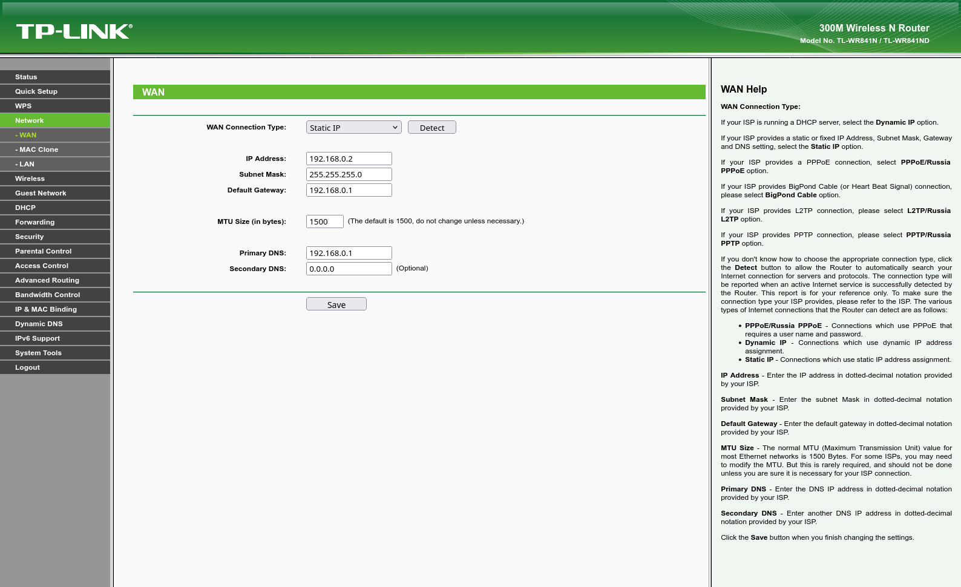Click the 'WAN Connection Type:' form label
This screenshot has width=961, height=587.
[x=246, y=127]
